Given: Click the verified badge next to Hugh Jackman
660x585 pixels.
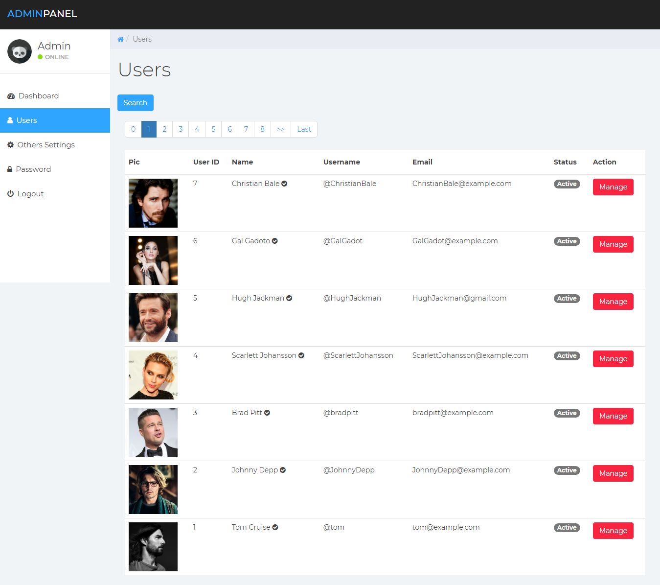Looking at the screenshot, I should [x=289, y=298].
